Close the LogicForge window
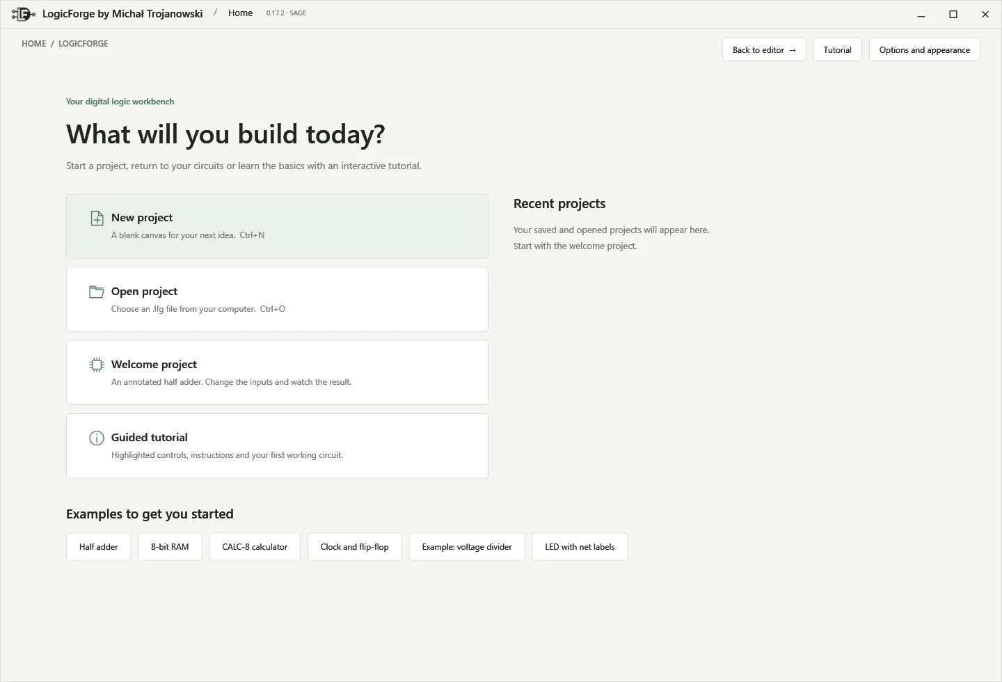Screen dimensions: 1002x682 [985, 14]
